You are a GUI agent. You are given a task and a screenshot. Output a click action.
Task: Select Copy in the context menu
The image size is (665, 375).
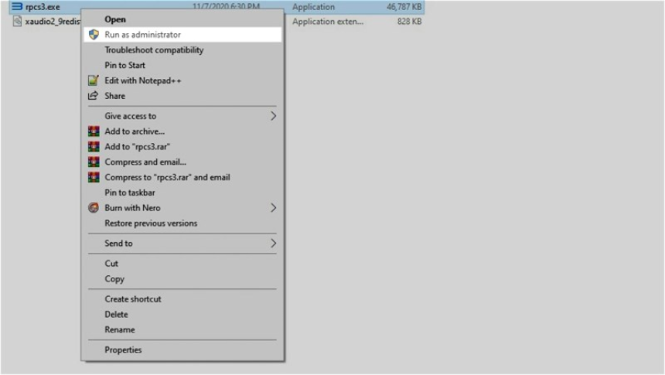[182, 278]
